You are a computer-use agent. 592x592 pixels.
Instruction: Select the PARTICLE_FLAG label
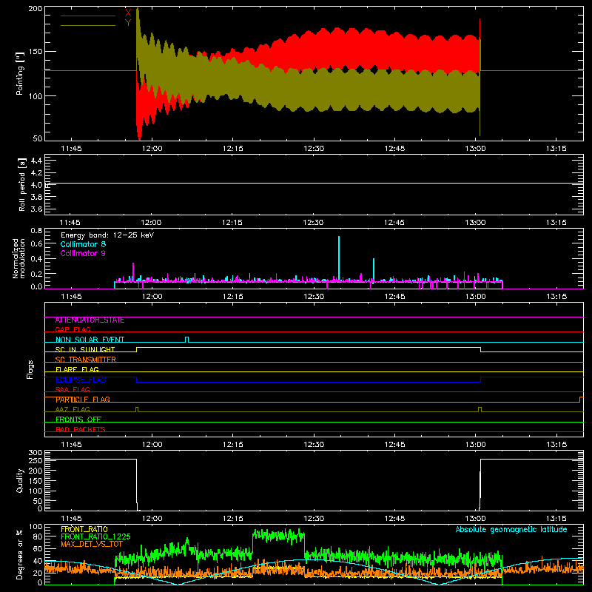click(83, 400)
